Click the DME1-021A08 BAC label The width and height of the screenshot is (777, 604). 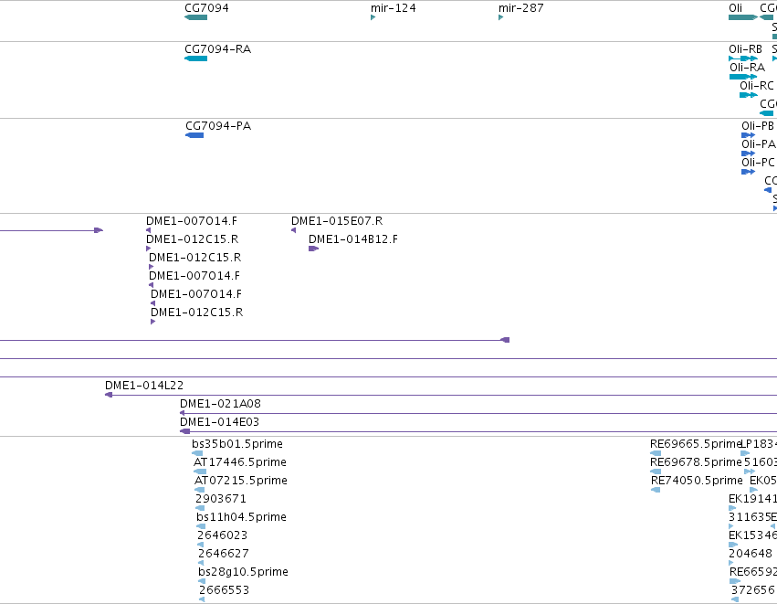[x=220, y=404]
